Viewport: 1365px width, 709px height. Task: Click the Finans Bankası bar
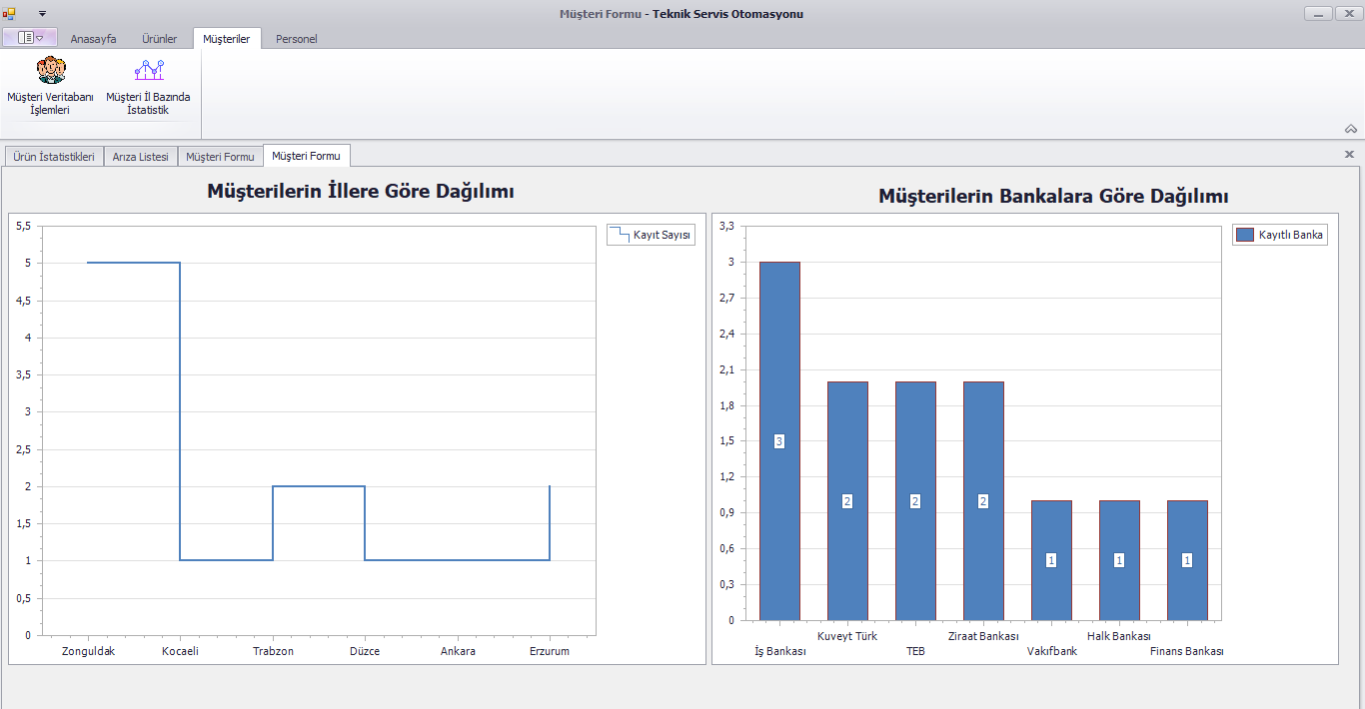click(1187, 560)
